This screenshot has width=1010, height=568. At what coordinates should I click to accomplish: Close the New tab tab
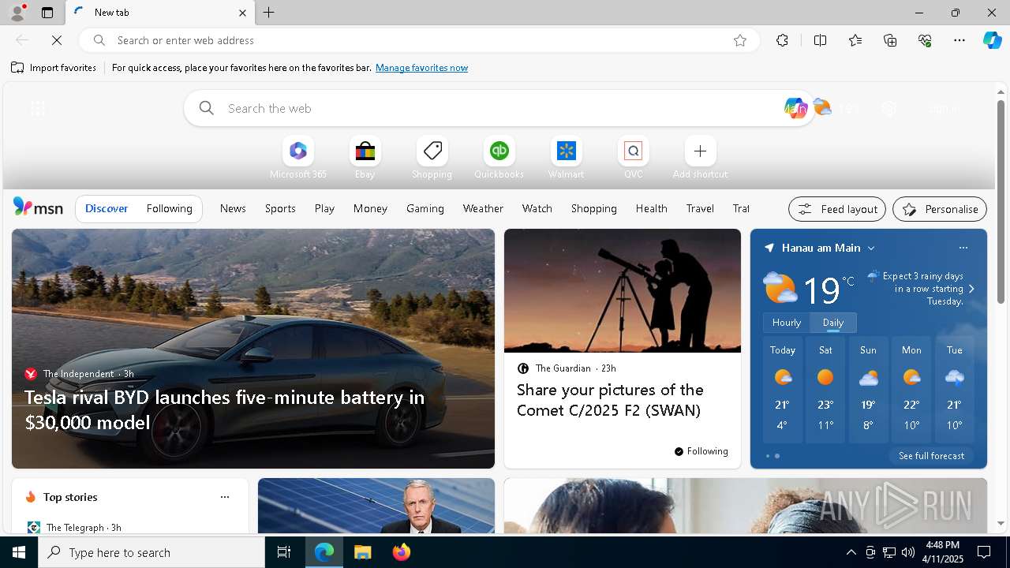(242, 13)
